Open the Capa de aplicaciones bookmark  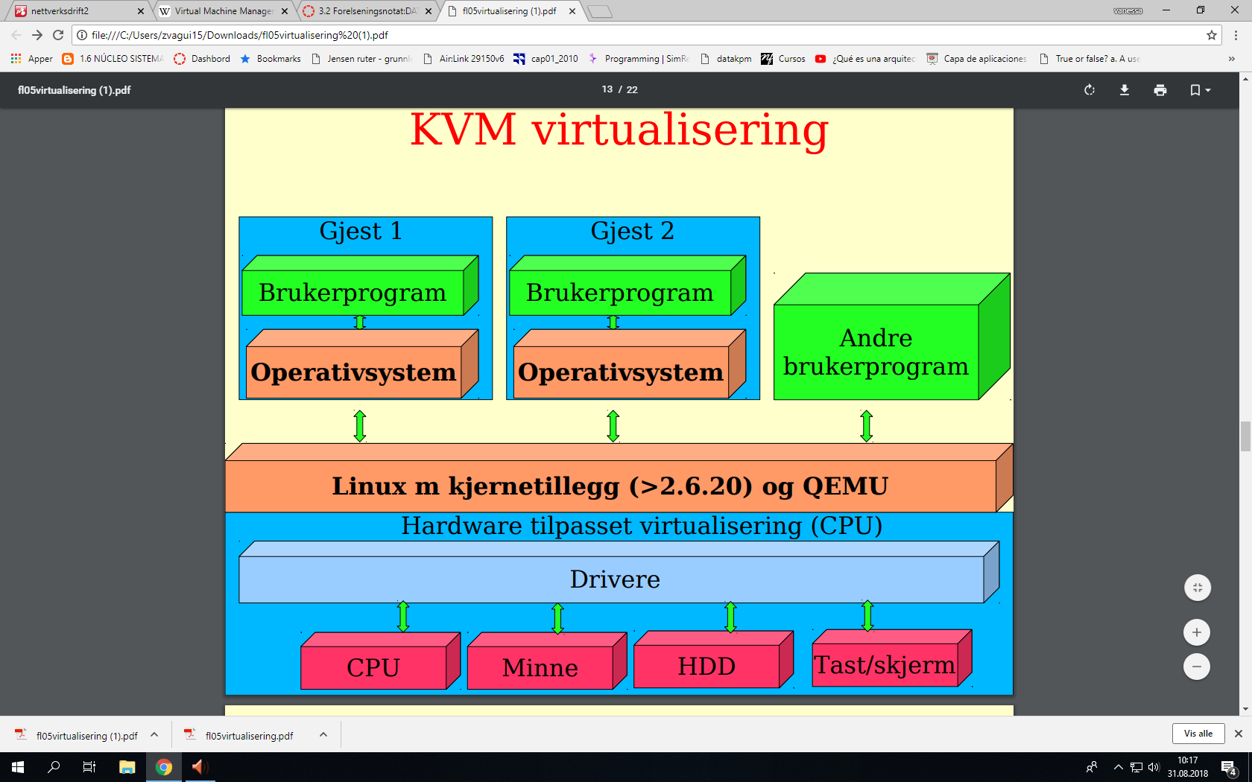click(x=977, y=59)
